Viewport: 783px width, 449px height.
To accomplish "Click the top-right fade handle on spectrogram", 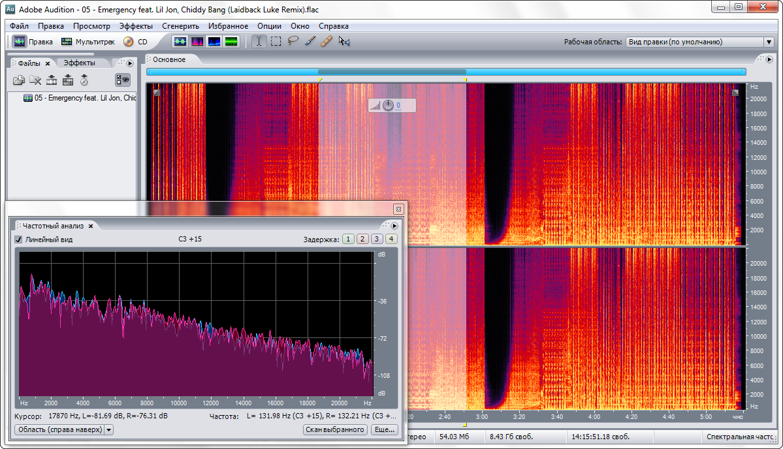I will [x=735, y=93].
